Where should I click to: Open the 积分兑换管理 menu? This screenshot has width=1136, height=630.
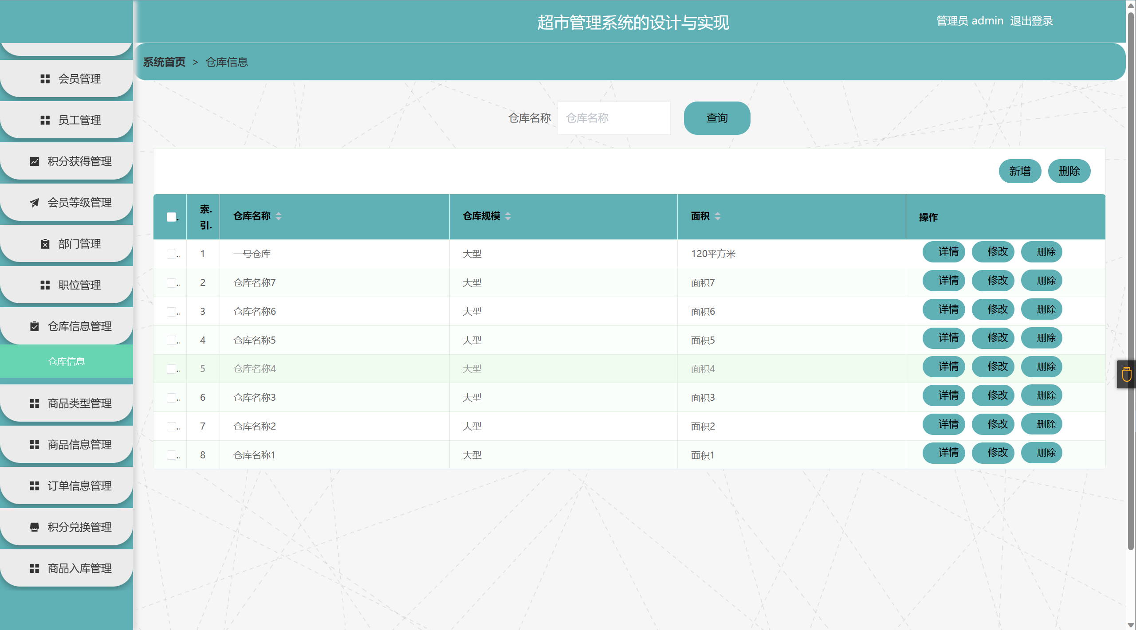pos(67,527)
